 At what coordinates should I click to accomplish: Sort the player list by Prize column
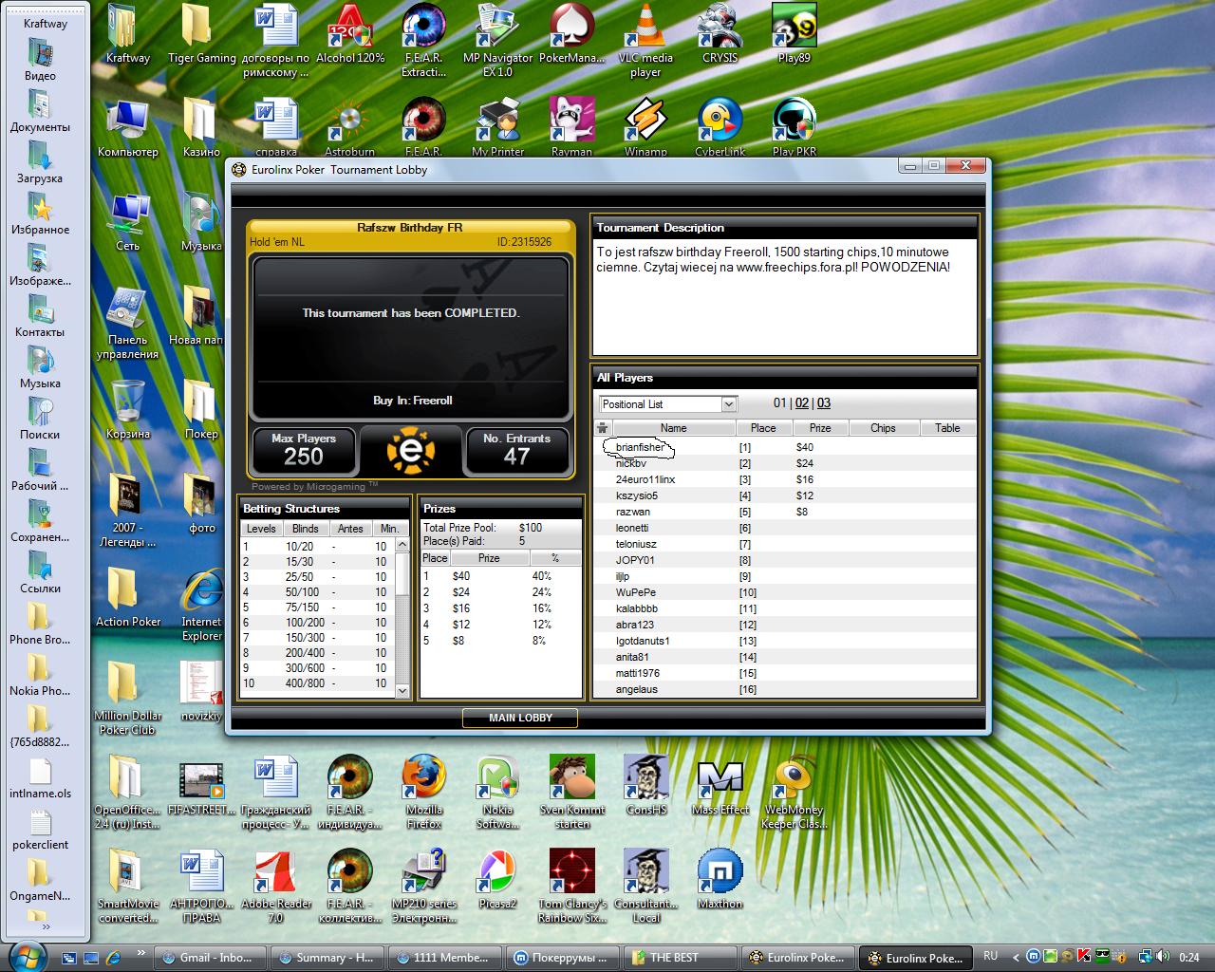click(x=820, y=428)
